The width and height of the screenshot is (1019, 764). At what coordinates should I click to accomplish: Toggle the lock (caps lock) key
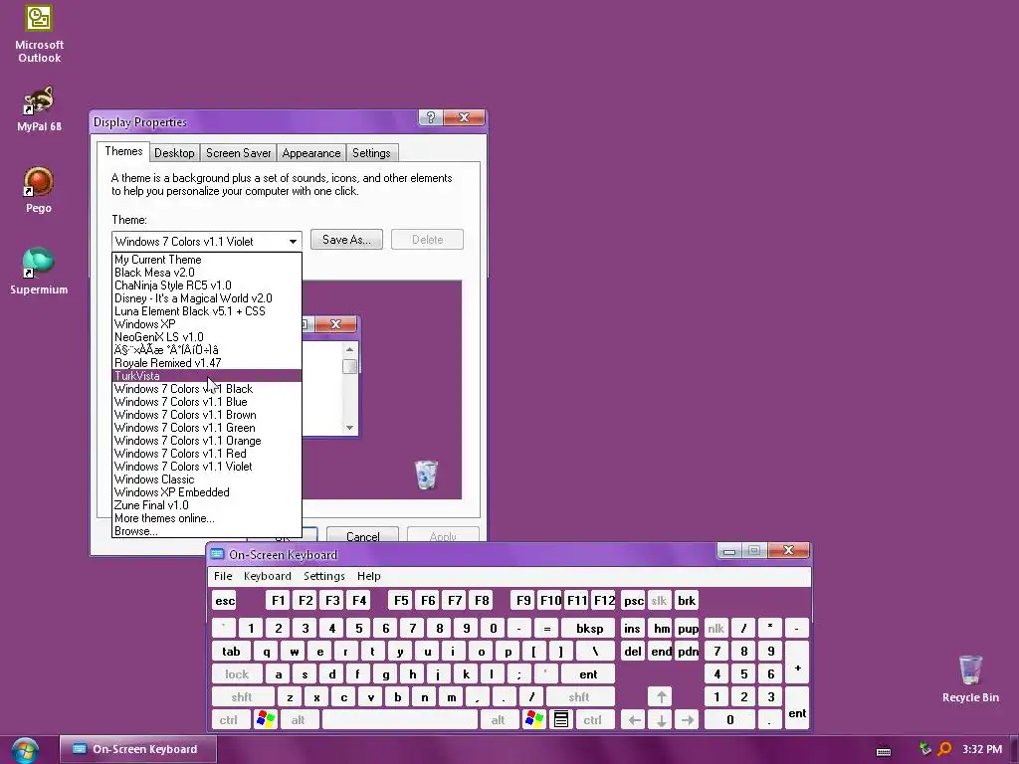(237, 674)
